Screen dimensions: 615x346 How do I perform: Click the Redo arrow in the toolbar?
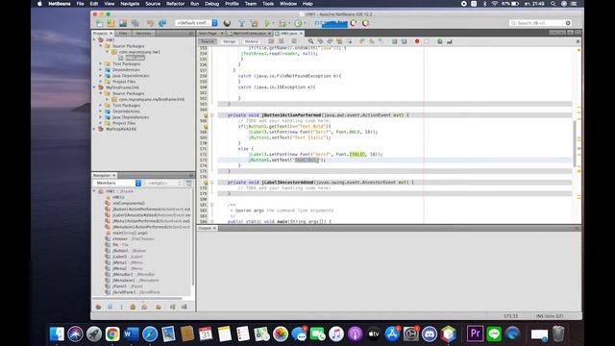point(162,23)
